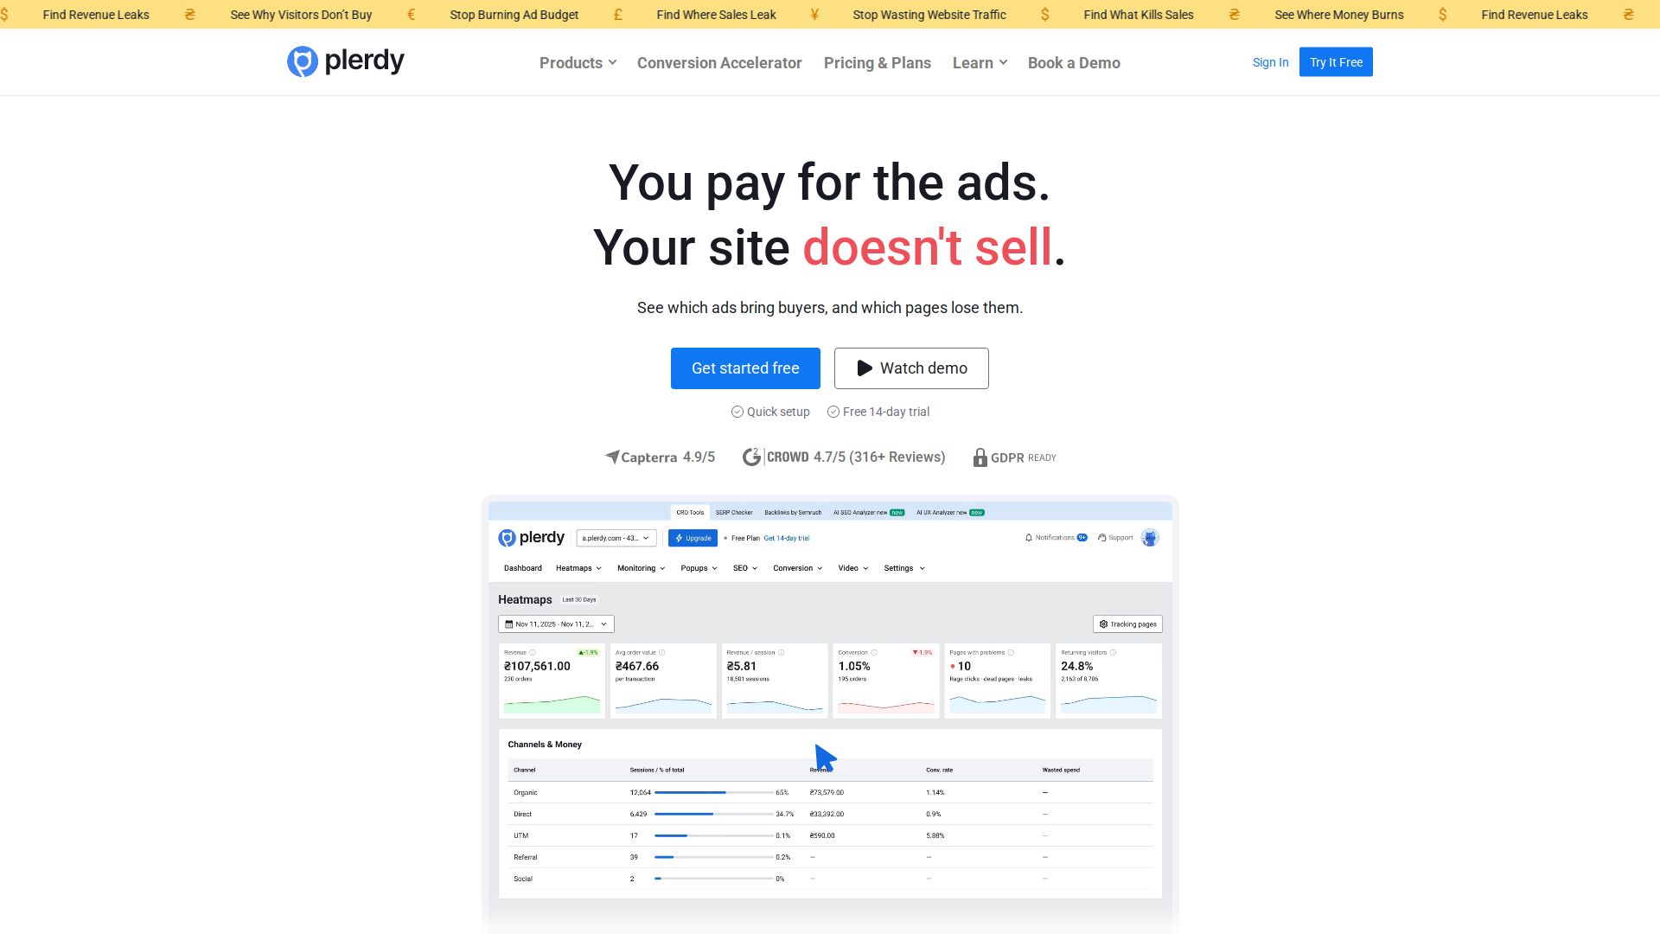Click the UTM sessions progress bar
Image resolution: width=1660 pixels, height=934 pixels.
pos(713,835)
